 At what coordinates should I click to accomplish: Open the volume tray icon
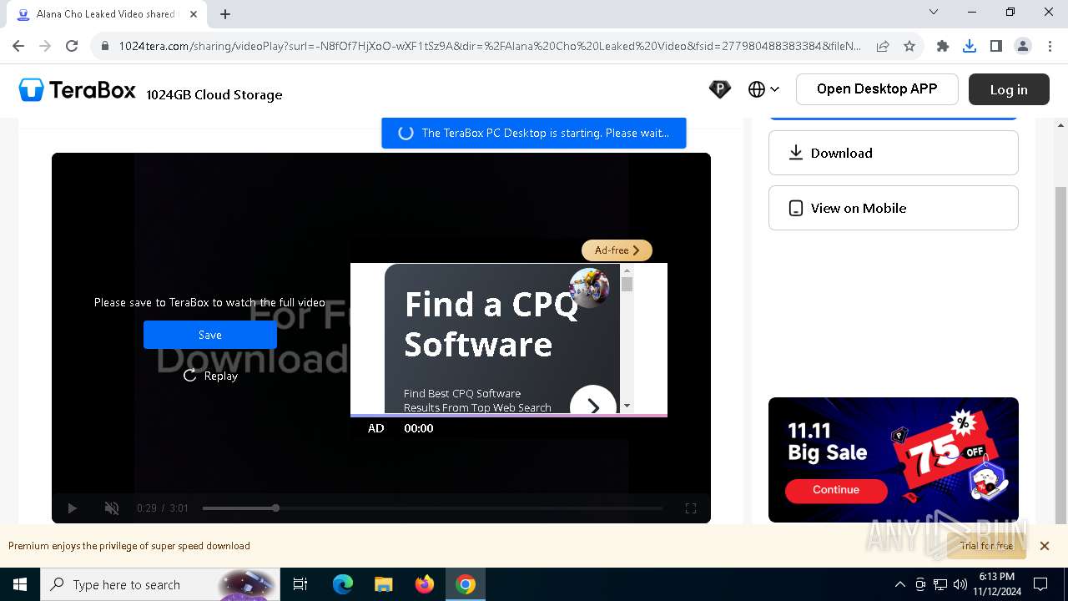tap(960, 584)
